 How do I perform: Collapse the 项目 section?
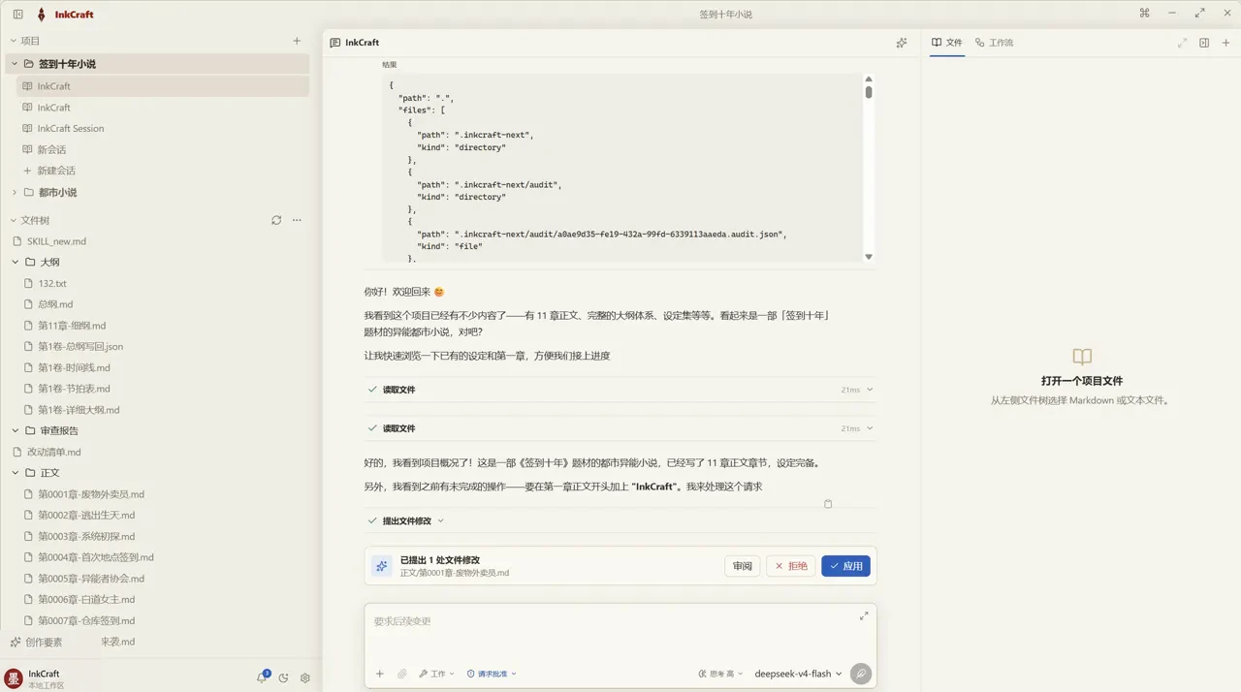(14, 41)
